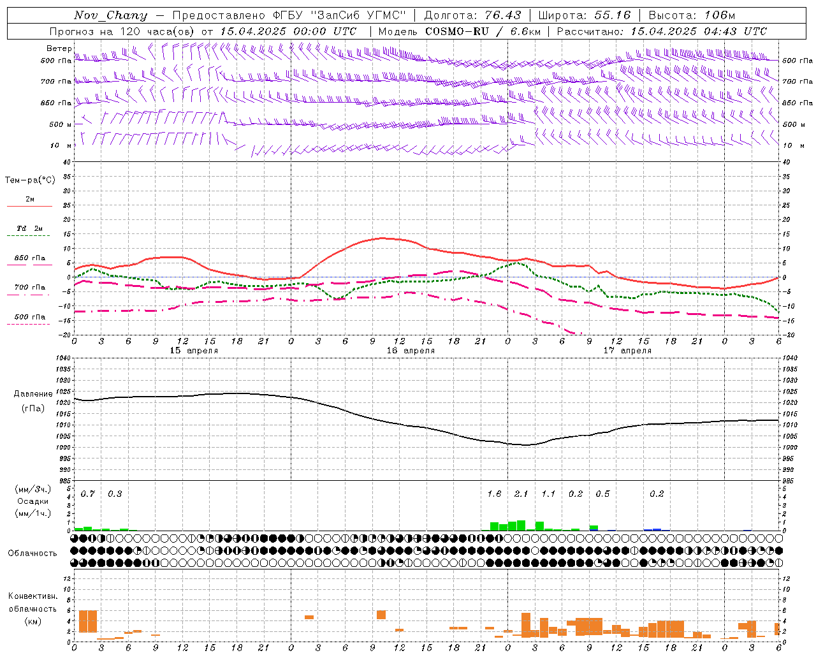This screenshot has height=653, width=816.
Task: Click the 3-hour precipitation value 1.6
Action: (x=494, y=494)
